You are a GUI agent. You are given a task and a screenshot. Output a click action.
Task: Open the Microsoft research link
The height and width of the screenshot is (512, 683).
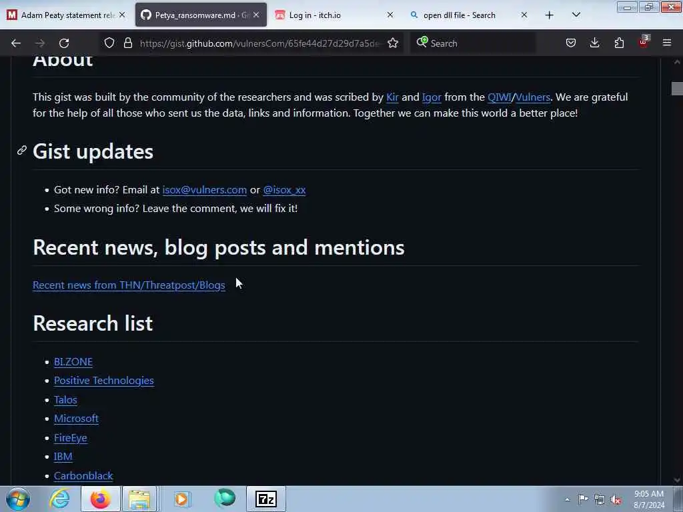pos(76,419)
